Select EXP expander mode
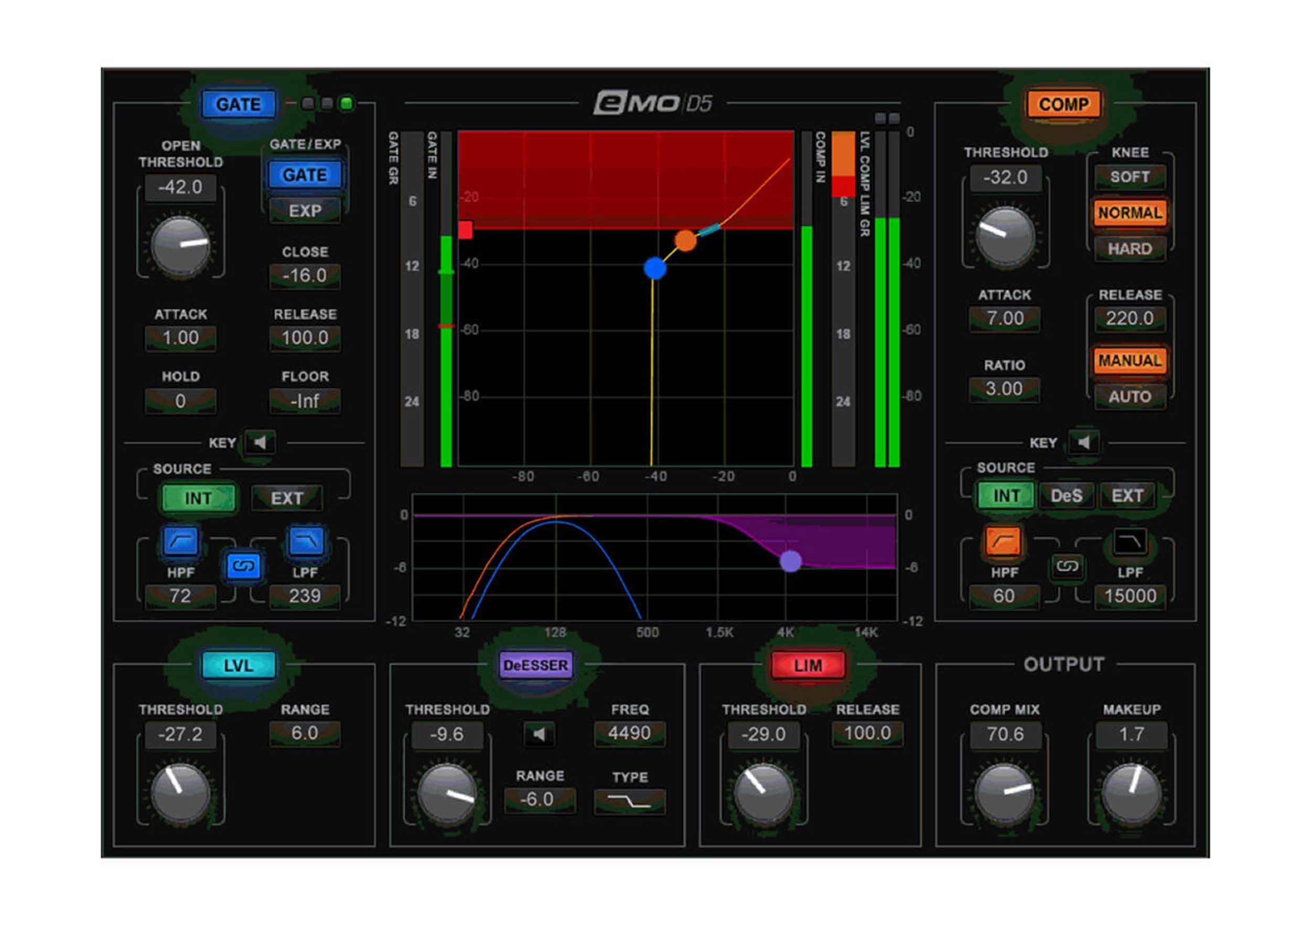The width and height of the screenshot is (1311, 929). click(305, 211)
